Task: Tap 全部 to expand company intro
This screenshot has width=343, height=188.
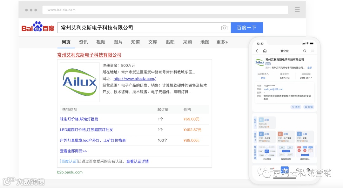Action: (310, 68)
